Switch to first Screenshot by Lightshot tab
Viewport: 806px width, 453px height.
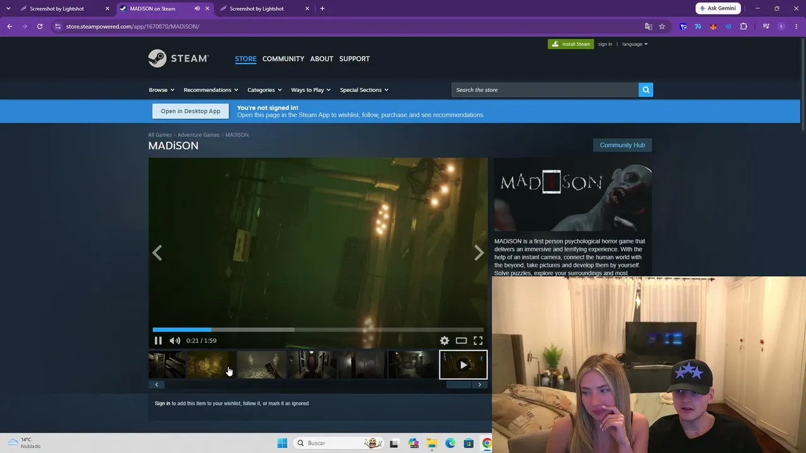(x=63, y=9)
